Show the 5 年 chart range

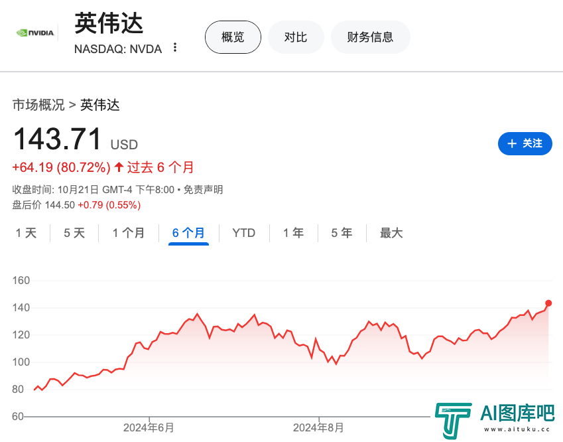coord(342,233)
